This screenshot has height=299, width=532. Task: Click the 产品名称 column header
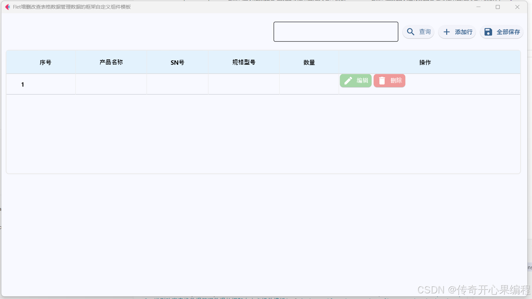click(x=111, y=62)
